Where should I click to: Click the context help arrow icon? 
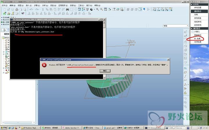click(23, 13)
